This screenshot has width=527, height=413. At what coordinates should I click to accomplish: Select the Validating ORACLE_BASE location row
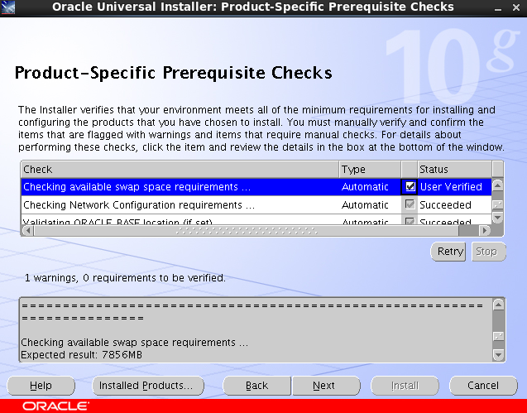256,219
